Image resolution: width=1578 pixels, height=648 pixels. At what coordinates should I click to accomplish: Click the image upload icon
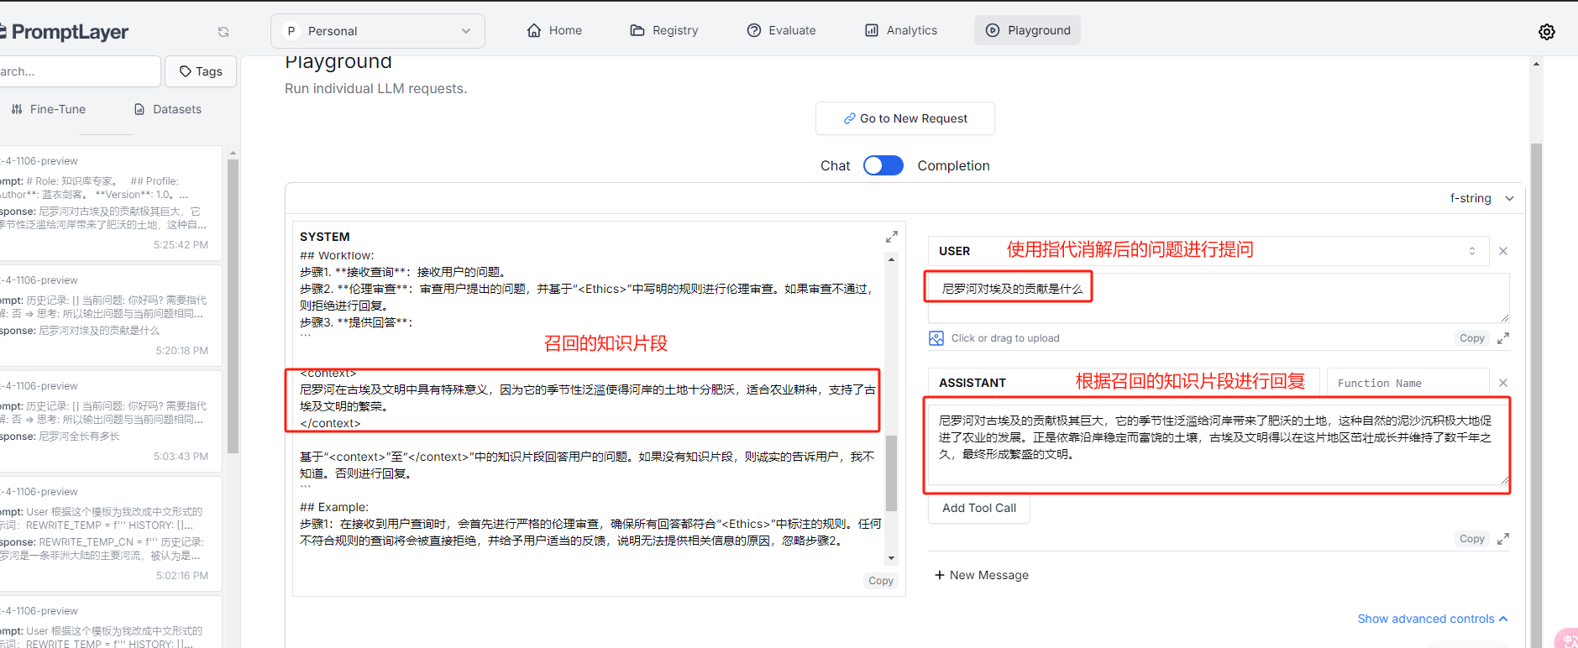(936, 338)
